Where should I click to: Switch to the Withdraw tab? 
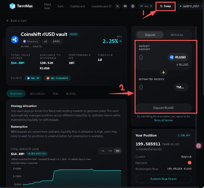[x=177, y=35]
